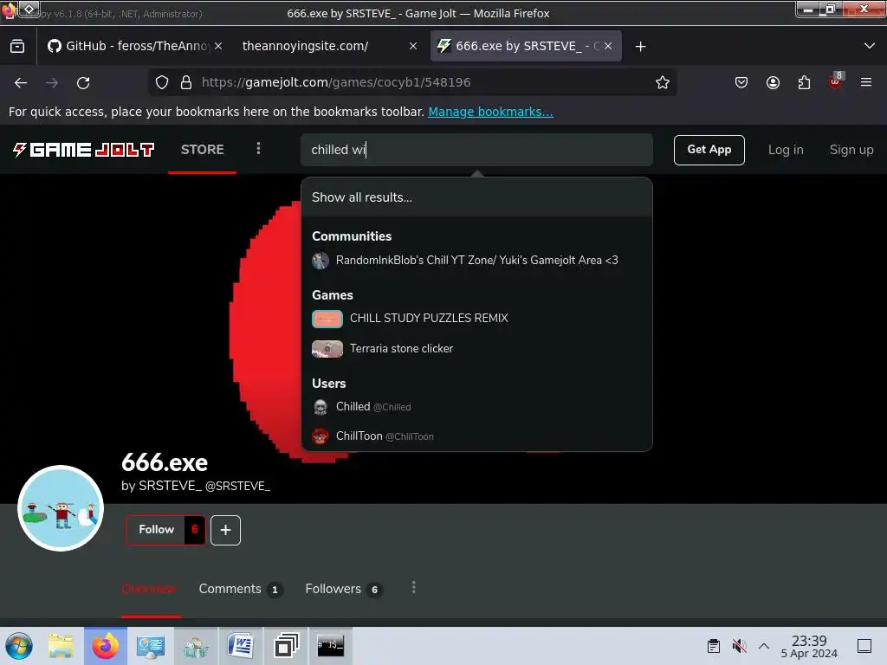Open the Firefox hamburger menu
Image resolution: width=887 pixels, height=665 pixels.
866,82
